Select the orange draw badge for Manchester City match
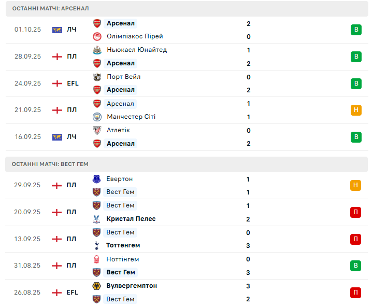Screen dimensions: 373x306 [x=356, y=110]
